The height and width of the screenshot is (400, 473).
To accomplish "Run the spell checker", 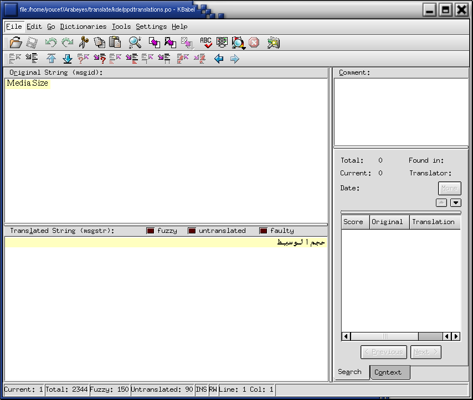I will (207, 43).
